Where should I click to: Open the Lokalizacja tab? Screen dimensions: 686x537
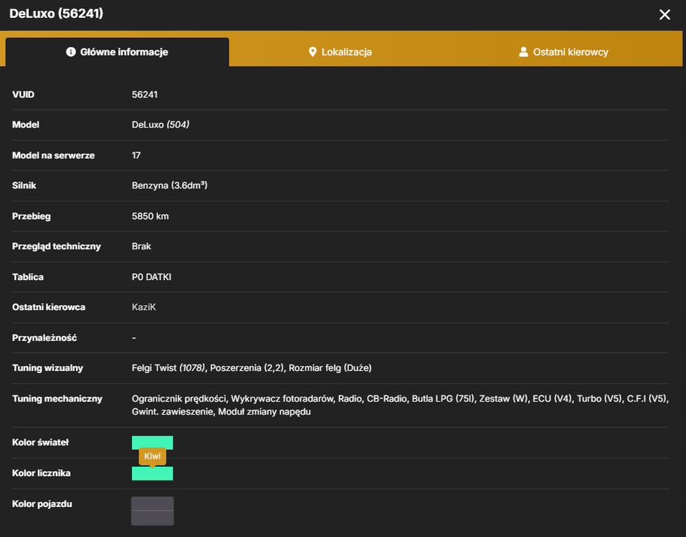pyautogui.click(x=340, y=52)
